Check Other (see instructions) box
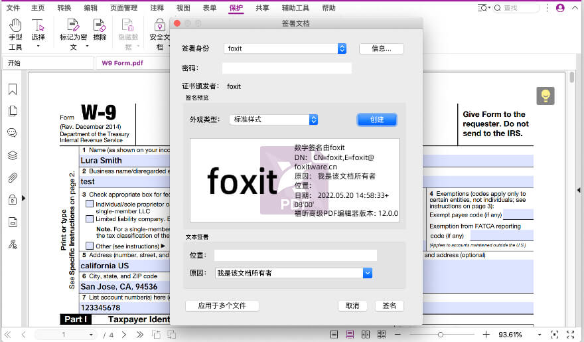The width and height of the screenshot is (584, 342). [x=90, y=246]
